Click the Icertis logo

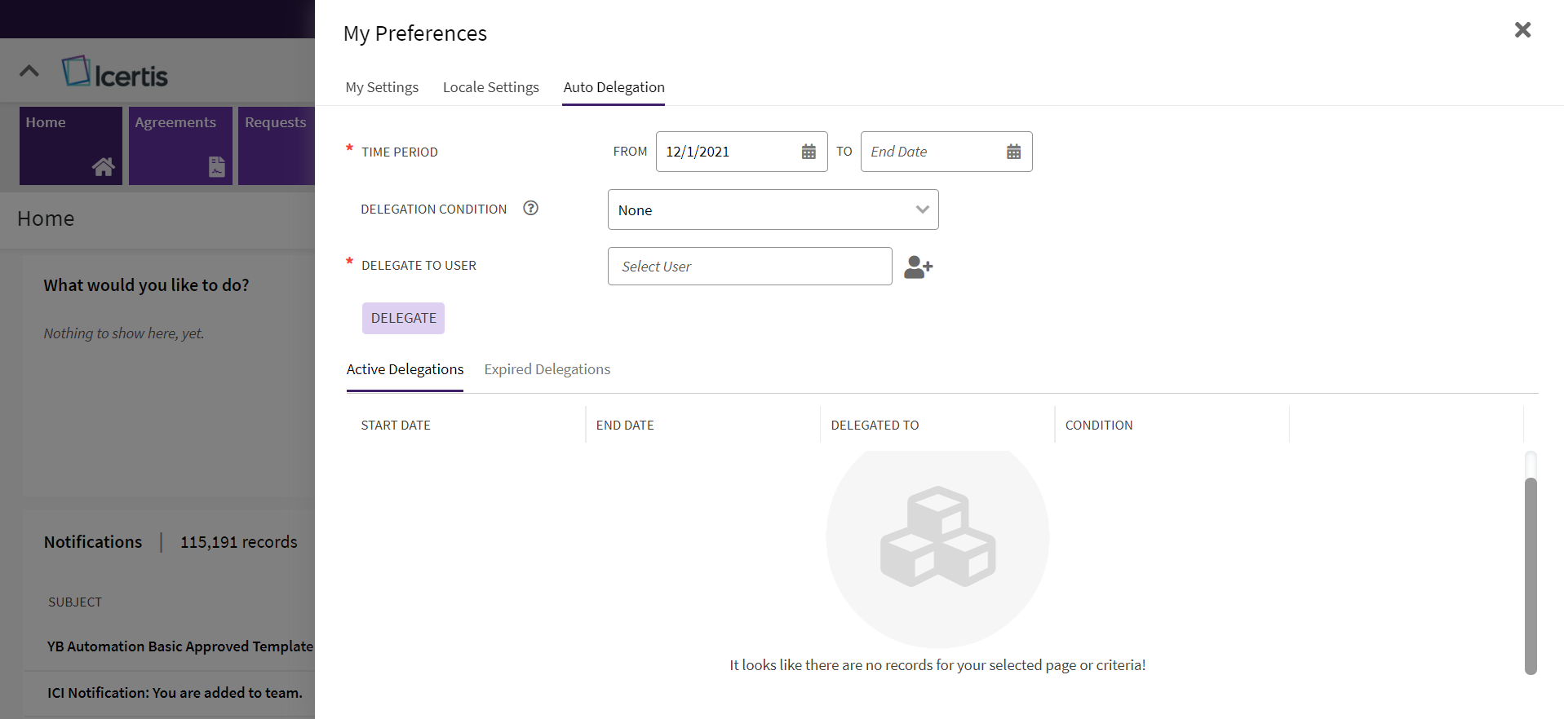[x=115, y=73]
